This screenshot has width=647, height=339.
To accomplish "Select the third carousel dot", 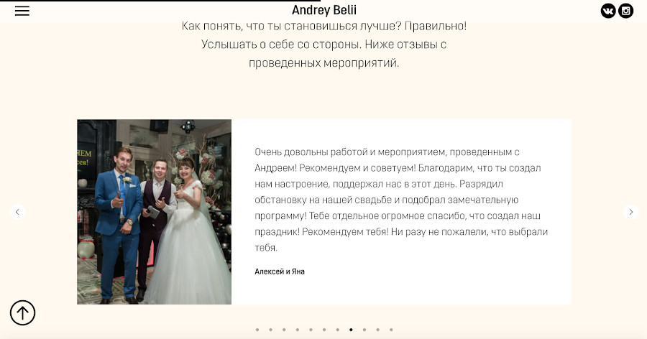I will 284,330.
